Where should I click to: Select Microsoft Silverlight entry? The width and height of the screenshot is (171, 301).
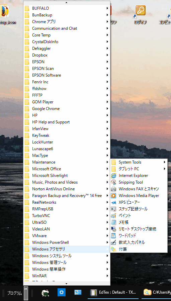[67, 176]
